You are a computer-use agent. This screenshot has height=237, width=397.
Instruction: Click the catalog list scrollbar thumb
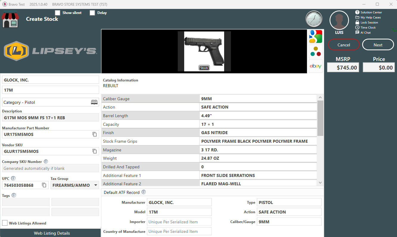click(x=320, y=118)
